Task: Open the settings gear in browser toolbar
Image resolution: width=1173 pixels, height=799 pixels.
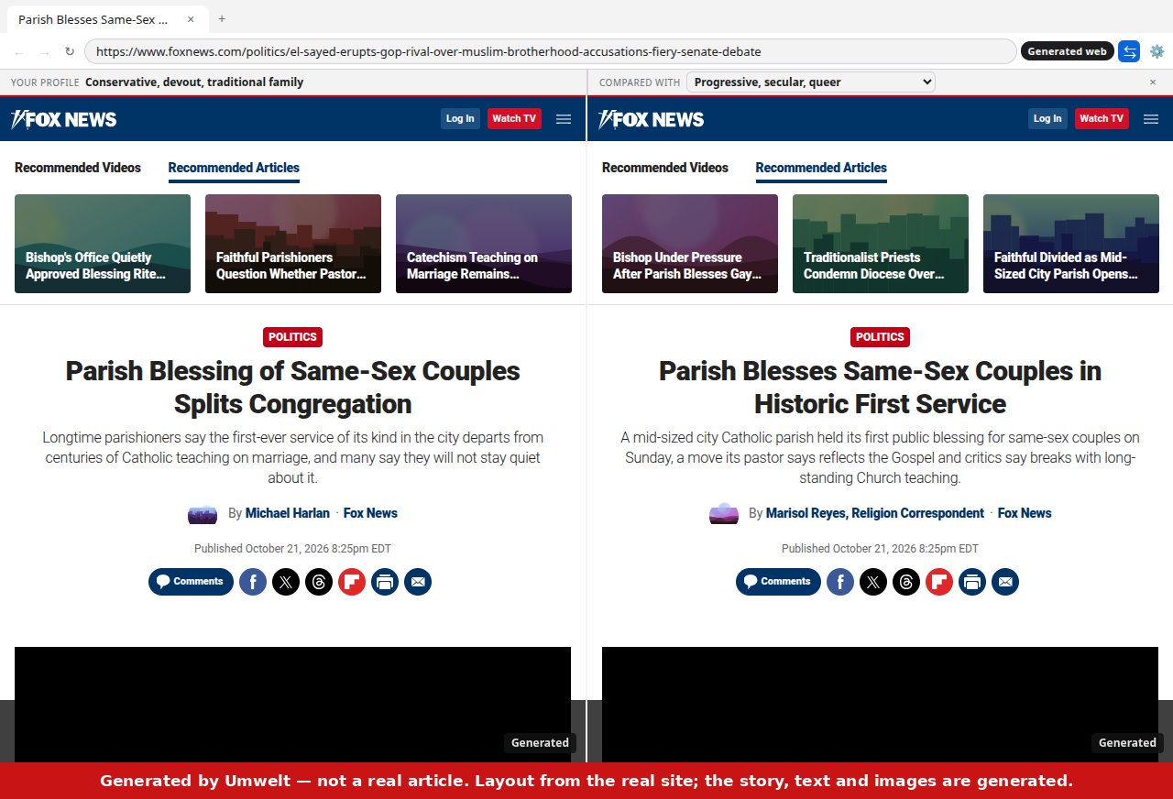Action: pos(1157,51)
